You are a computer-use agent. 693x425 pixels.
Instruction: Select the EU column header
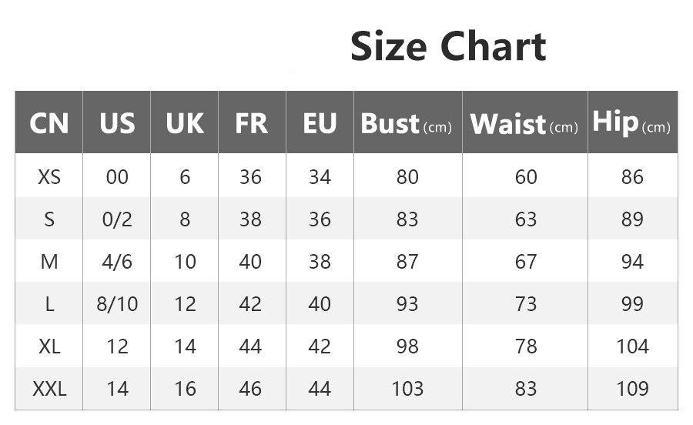(320, 123)
